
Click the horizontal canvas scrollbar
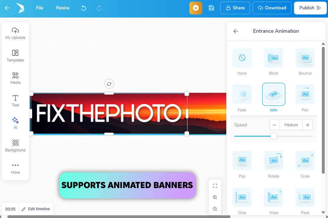point(119,217)
